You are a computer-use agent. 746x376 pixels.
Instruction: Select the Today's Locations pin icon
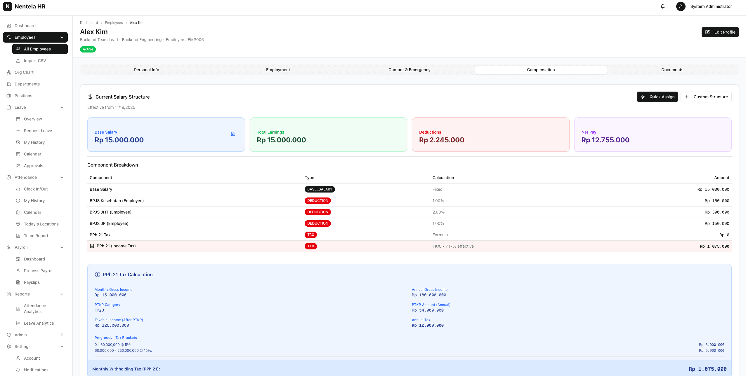[x=18, y=224]
